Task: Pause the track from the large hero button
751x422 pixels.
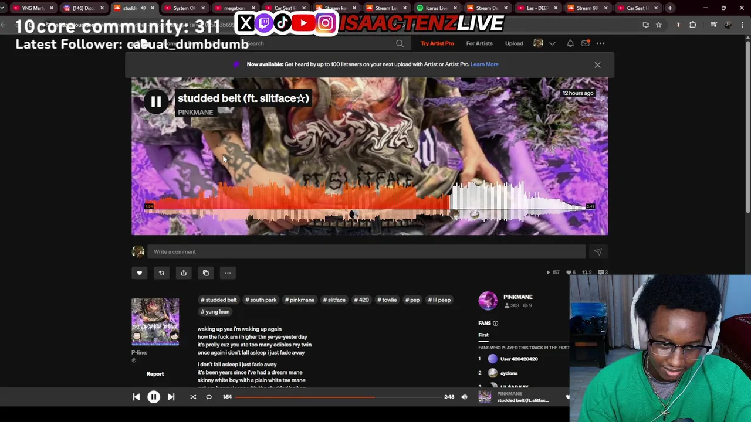Action: pyautogui.click(x=155, y=102)
